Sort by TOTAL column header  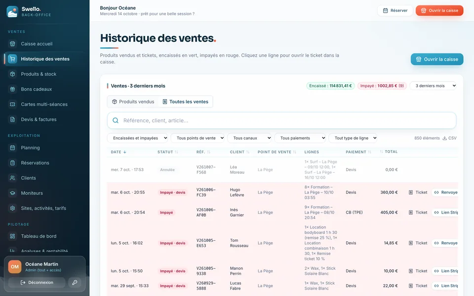[x=389, y=151]
